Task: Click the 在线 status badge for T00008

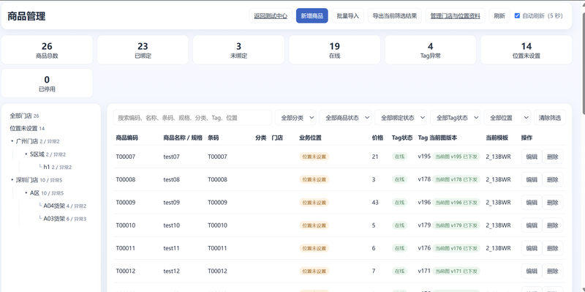Action: (399, 179)
